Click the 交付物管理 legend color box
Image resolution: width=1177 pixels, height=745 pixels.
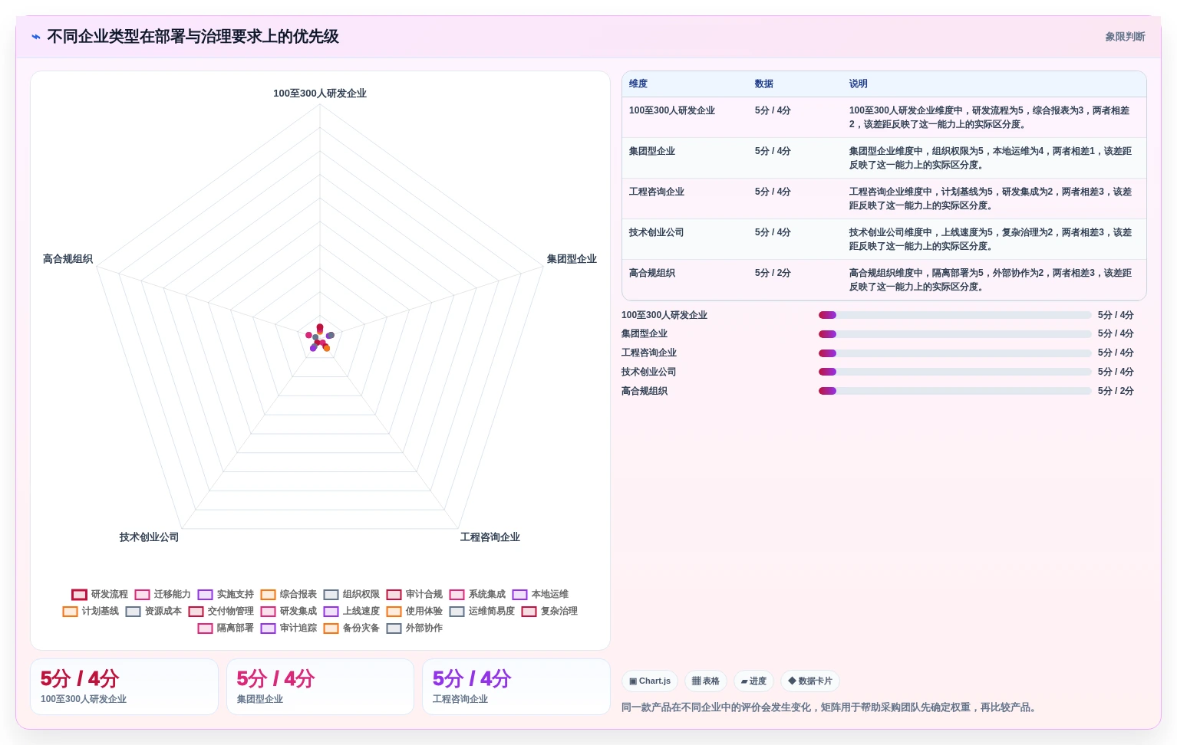tap(196, 612)
